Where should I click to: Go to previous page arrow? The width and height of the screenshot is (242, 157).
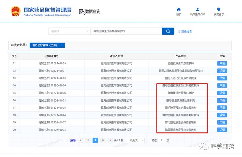click(x=81, y=140)
